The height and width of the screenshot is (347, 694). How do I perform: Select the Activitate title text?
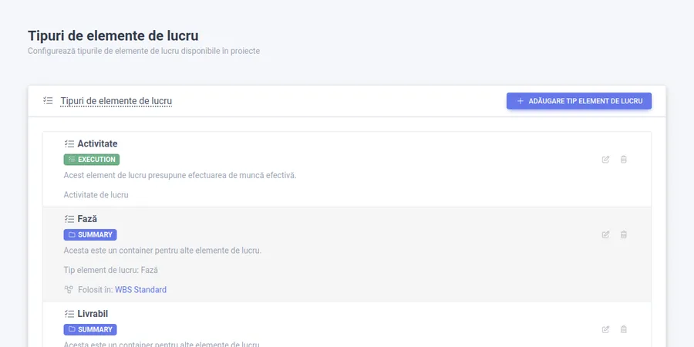pos(97,144)
